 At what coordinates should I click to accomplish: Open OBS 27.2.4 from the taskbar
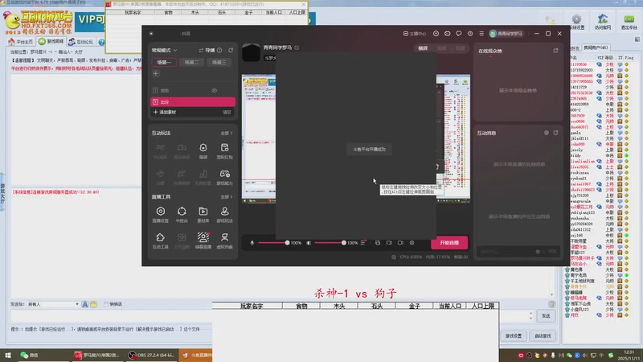pos(151,355)
